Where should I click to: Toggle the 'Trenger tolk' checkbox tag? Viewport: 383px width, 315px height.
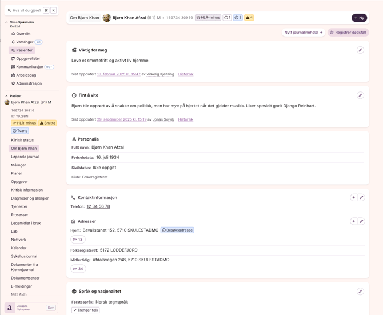[86, 310]
